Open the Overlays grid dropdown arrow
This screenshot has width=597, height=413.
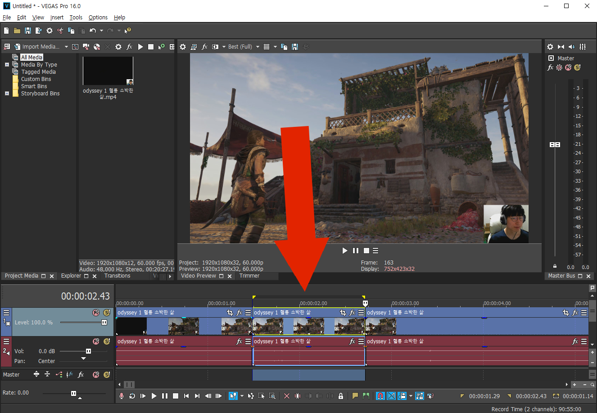click(x=275, y=47)
